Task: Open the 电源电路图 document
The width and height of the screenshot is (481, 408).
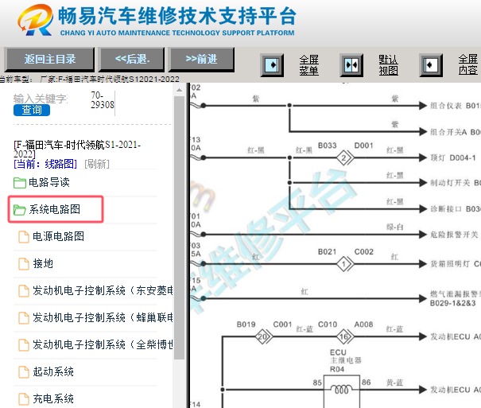Action: (x=58, y=236)
